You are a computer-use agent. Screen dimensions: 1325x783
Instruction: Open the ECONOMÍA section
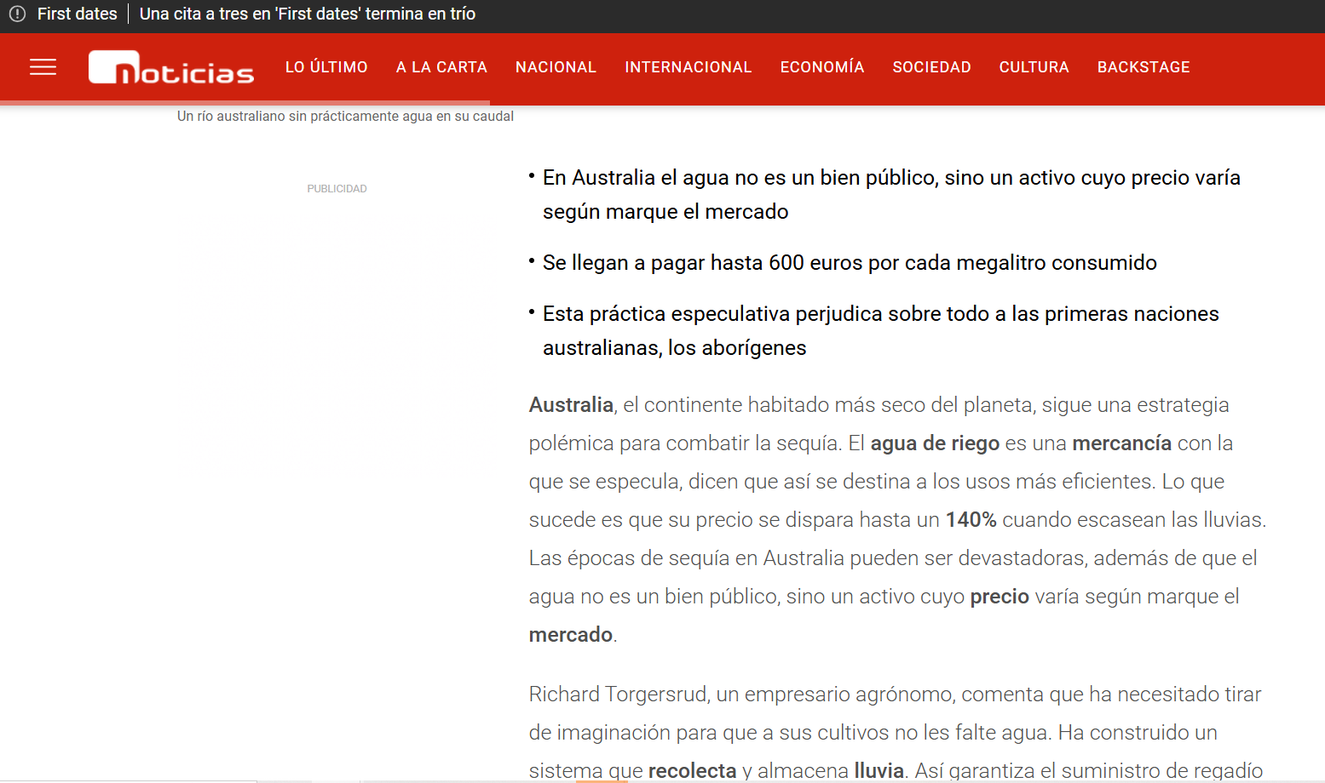pos(822,67)
